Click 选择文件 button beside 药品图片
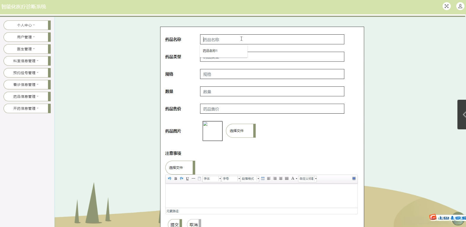466x227 pixels. pyautogui.click(x=241, y=131)
